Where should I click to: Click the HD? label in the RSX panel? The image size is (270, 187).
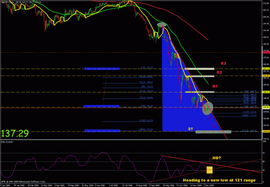click(x=216, y=158)
